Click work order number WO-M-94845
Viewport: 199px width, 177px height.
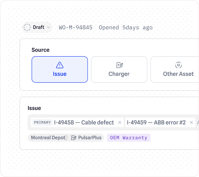click(x=76, y=27)
